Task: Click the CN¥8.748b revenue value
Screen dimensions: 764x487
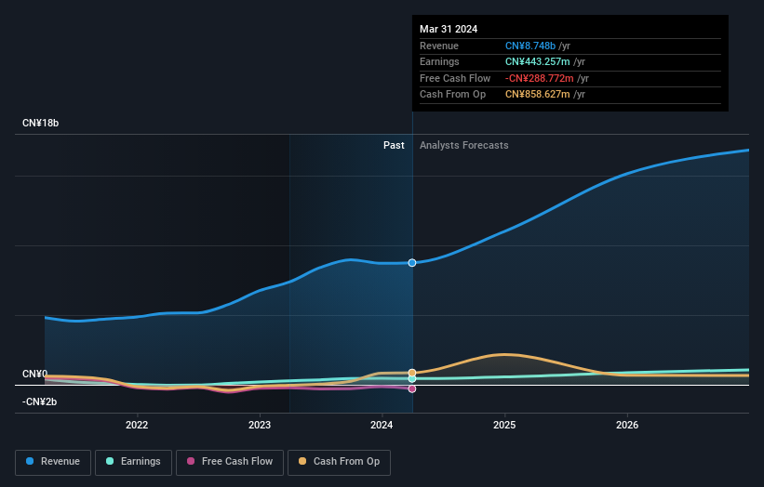Action: (530, 46)
